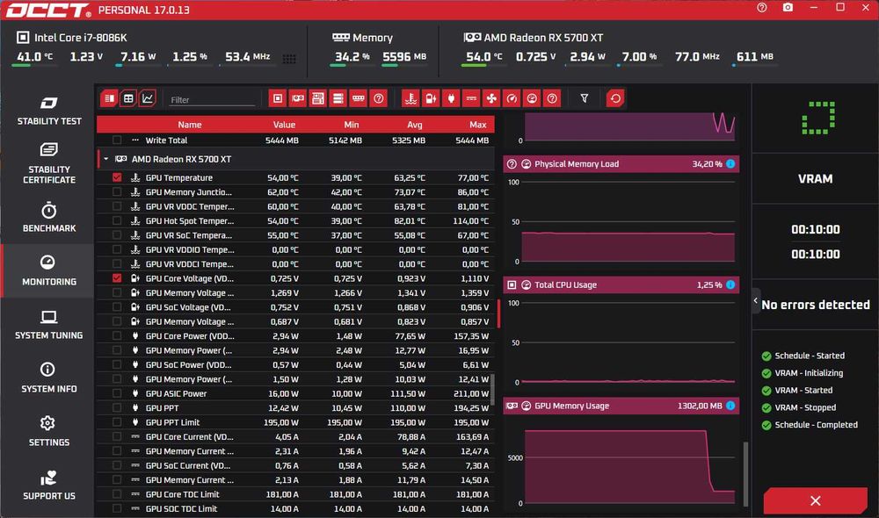Sort the table by the Avg column

pyautogui.click(x=414, y=125)
